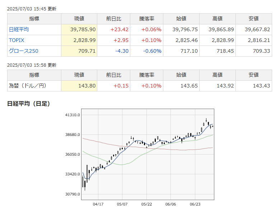Screen dimensions: 280x213
Task: Select TOPIX current value 2,828.99
Action: click(84, 40)
